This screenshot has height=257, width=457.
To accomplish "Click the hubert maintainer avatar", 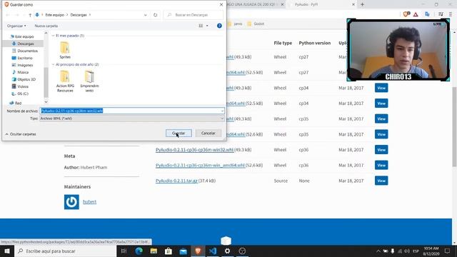I will point(71,202).
